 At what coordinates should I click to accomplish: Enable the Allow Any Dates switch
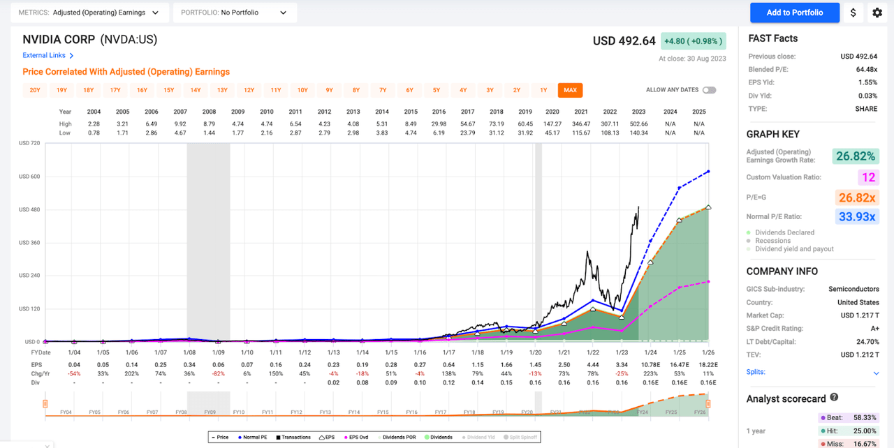coord(709,90)
